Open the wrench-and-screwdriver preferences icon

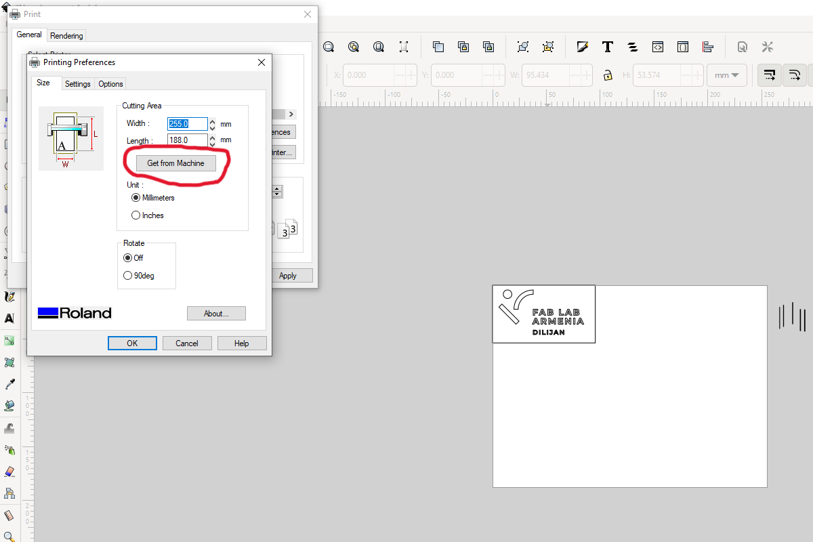click(768, 47)
